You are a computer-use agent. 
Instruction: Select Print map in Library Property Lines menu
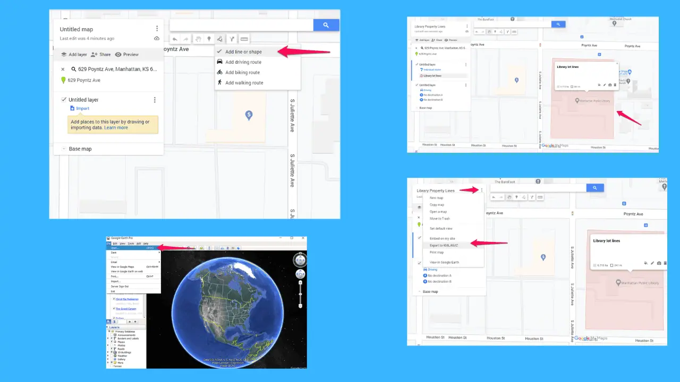[453, 253]
